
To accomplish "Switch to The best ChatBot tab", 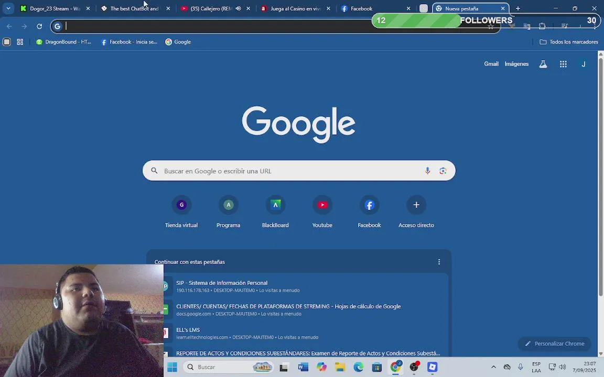I will tap(134, 8).
